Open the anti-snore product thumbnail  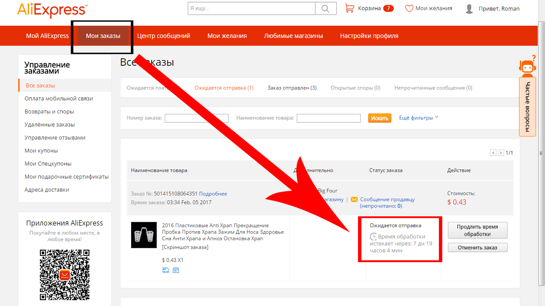[144, 235]
